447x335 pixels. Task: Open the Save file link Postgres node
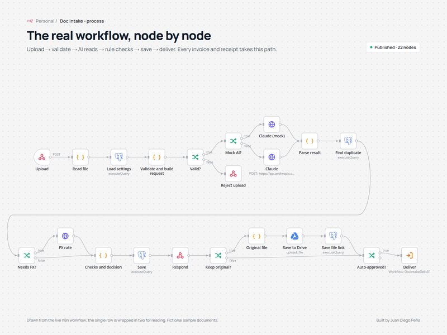coord(333,236)
